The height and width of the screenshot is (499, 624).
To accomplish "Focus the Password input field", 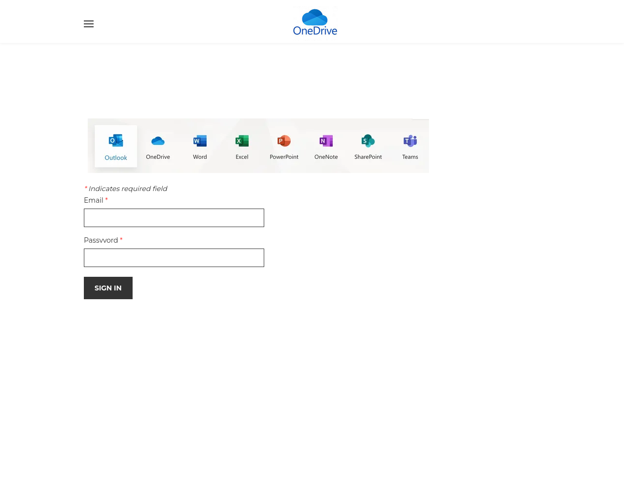I will pyautogui.click(x=174, y=258).
